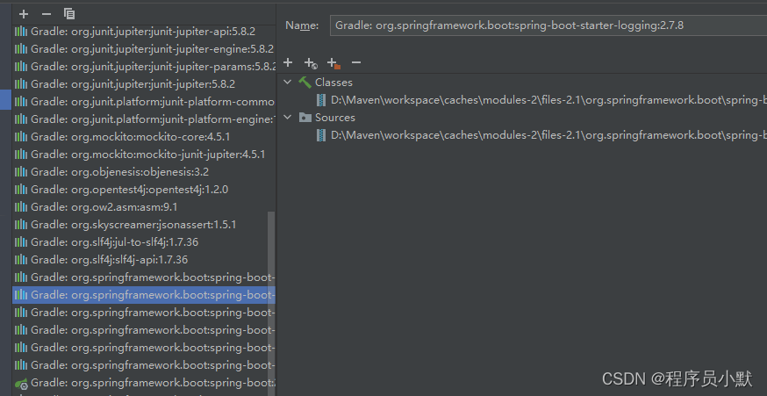The width and height of the screenshot is (767, 396).
Task: Select the mockito-junit-jupiter:4.5.1 library
Action: point(144,155)
